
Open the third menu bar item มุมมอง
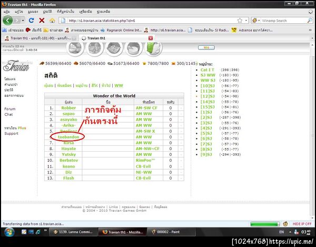[x=33, y=12]
